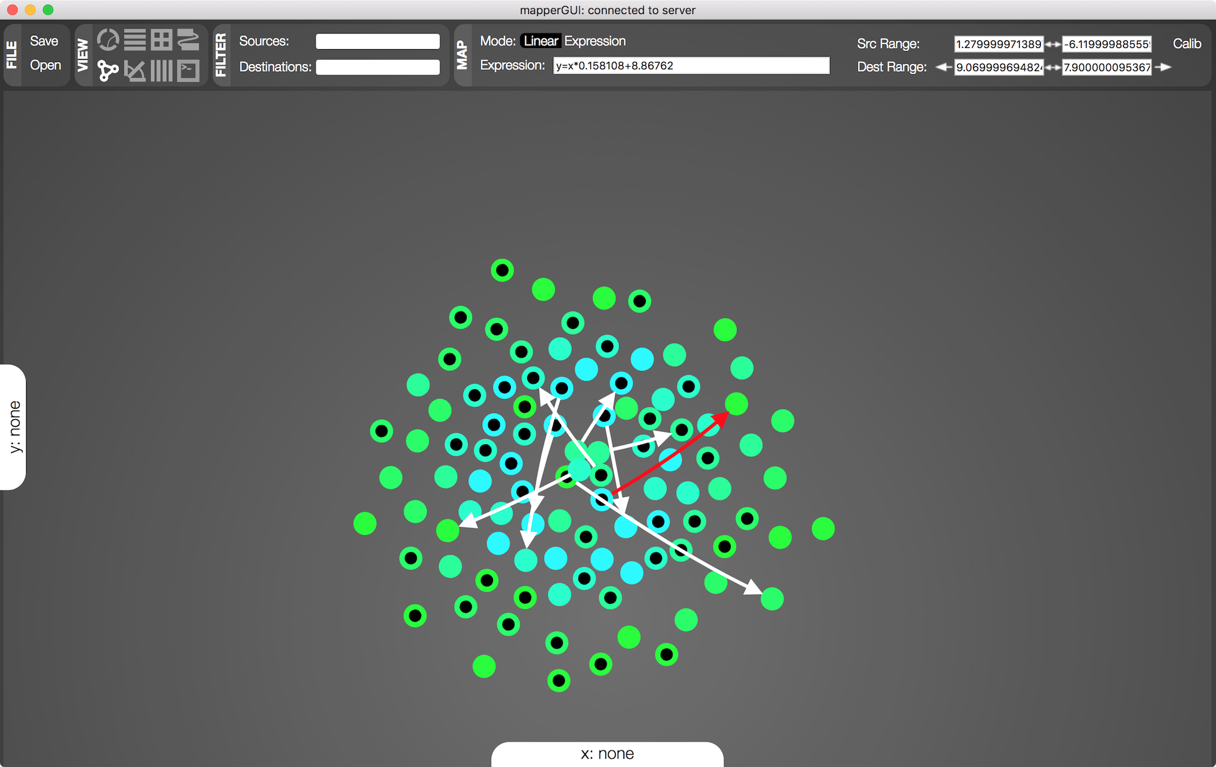Click Save in the File section
The image size is (1216, 767).
(44, 41)
